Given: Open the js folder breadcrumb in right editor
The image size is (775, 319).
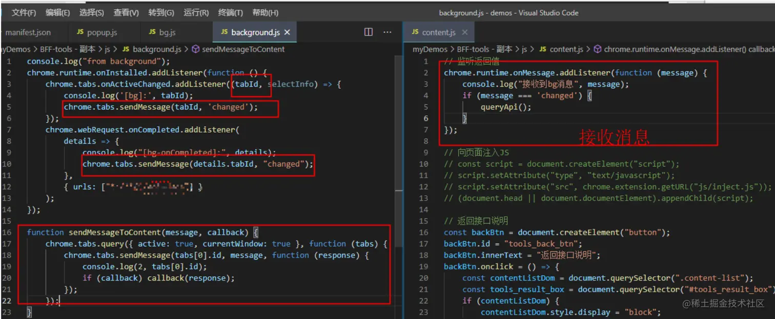Looking at the screenshot, I should click(x=524, y=49).
